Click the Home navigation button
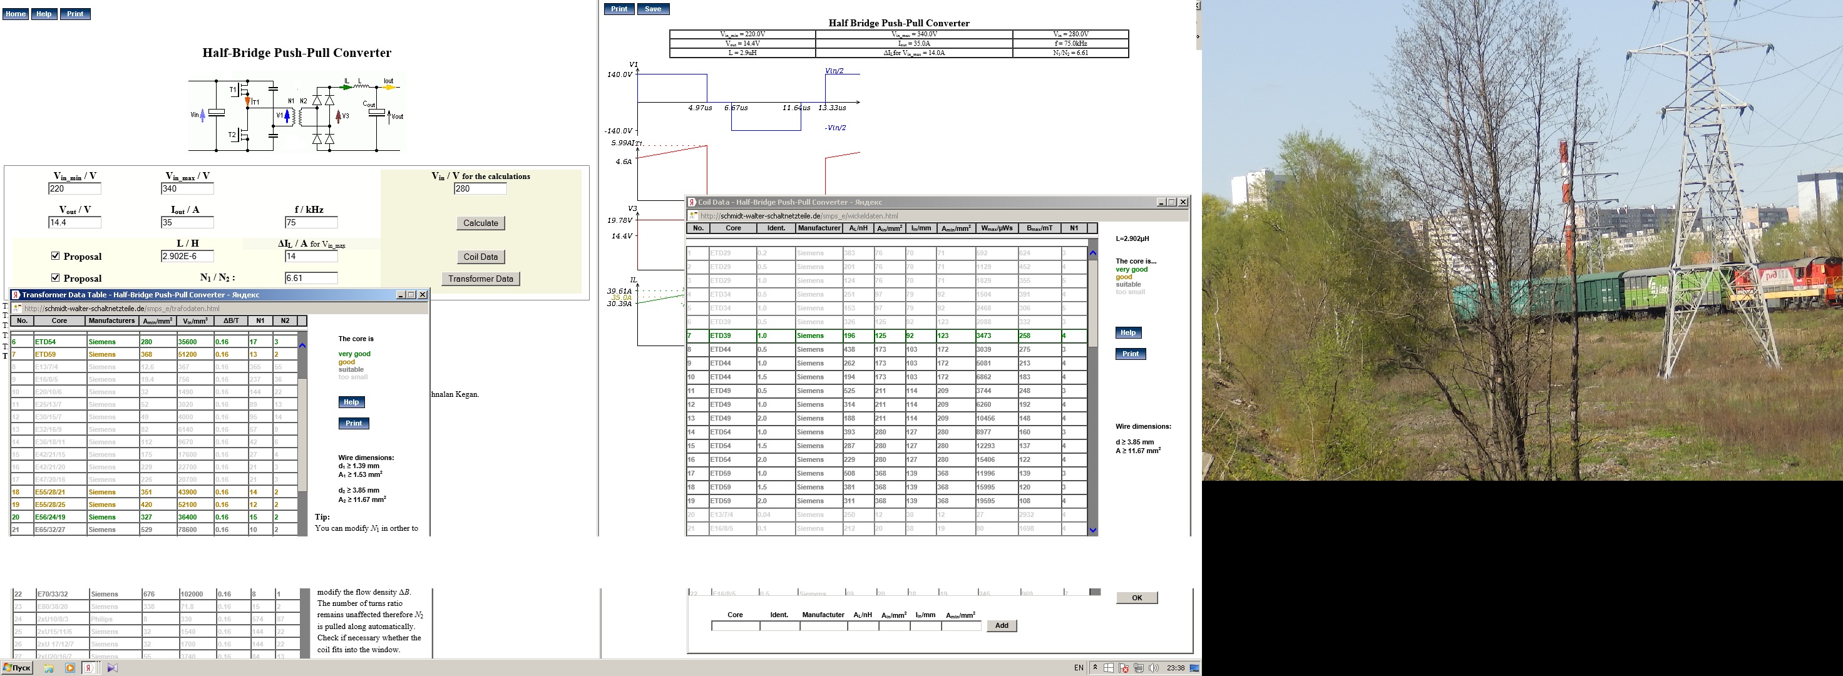The width and height of the screenshot is (1843, 676). 15,14
